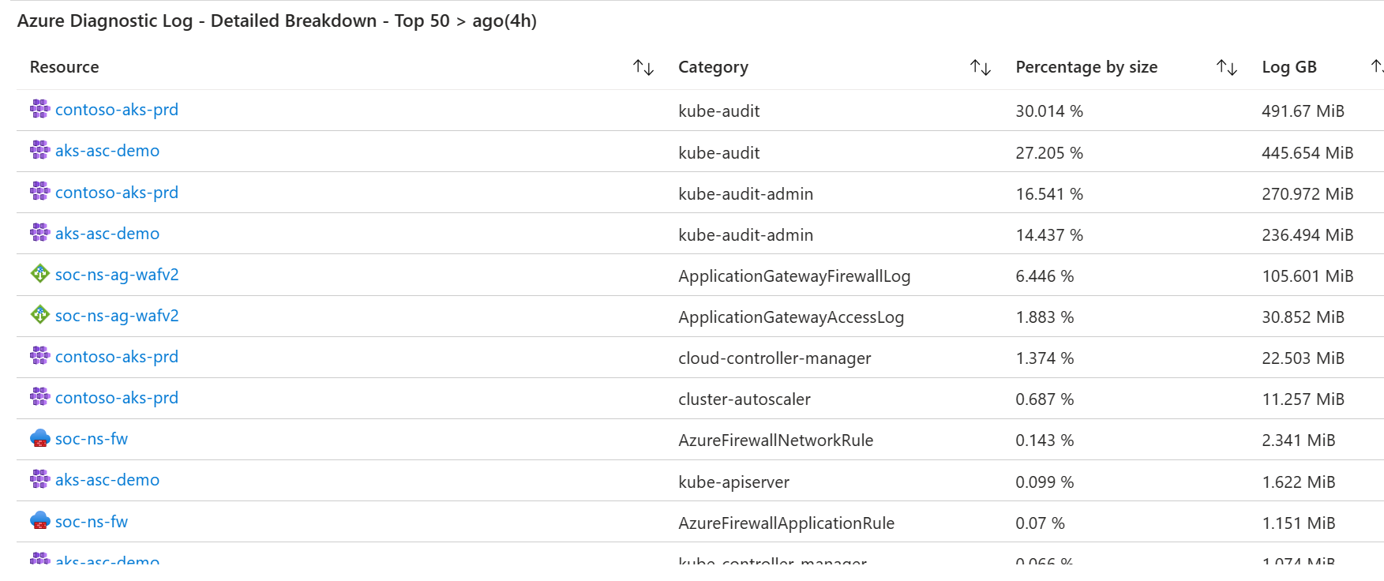The image size is (1384, 581).
Task: Open soc-ns-ag-wafv2 link for ApplicationGatewayFirewallLog
Action: tap(117, 275)
